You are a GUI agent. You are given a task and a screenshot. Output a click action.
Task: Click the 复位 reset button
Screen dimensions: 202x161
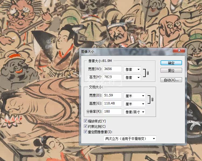(171, 71)
